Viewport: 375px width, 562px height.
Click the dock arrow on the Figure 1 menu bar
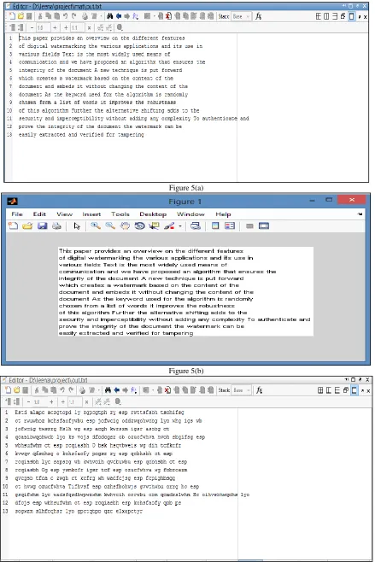[360, 214]
